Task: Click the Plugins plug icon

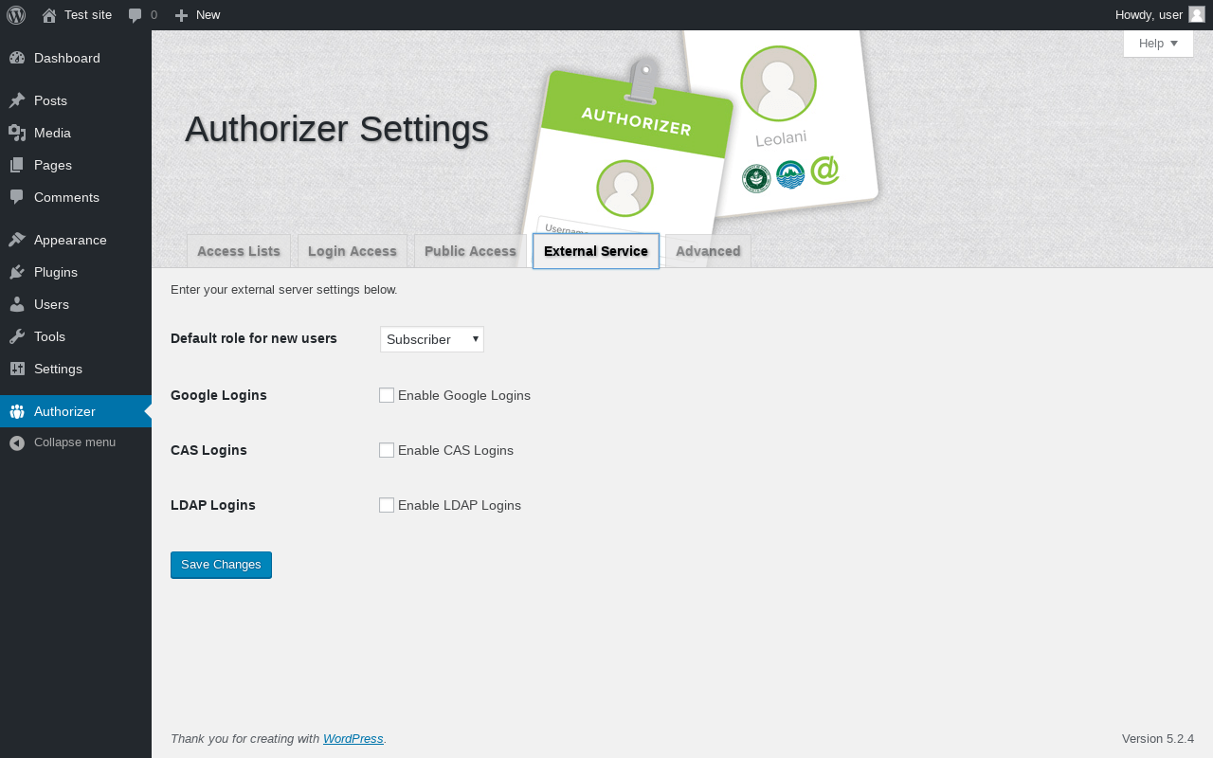Action: pos(17,272)
